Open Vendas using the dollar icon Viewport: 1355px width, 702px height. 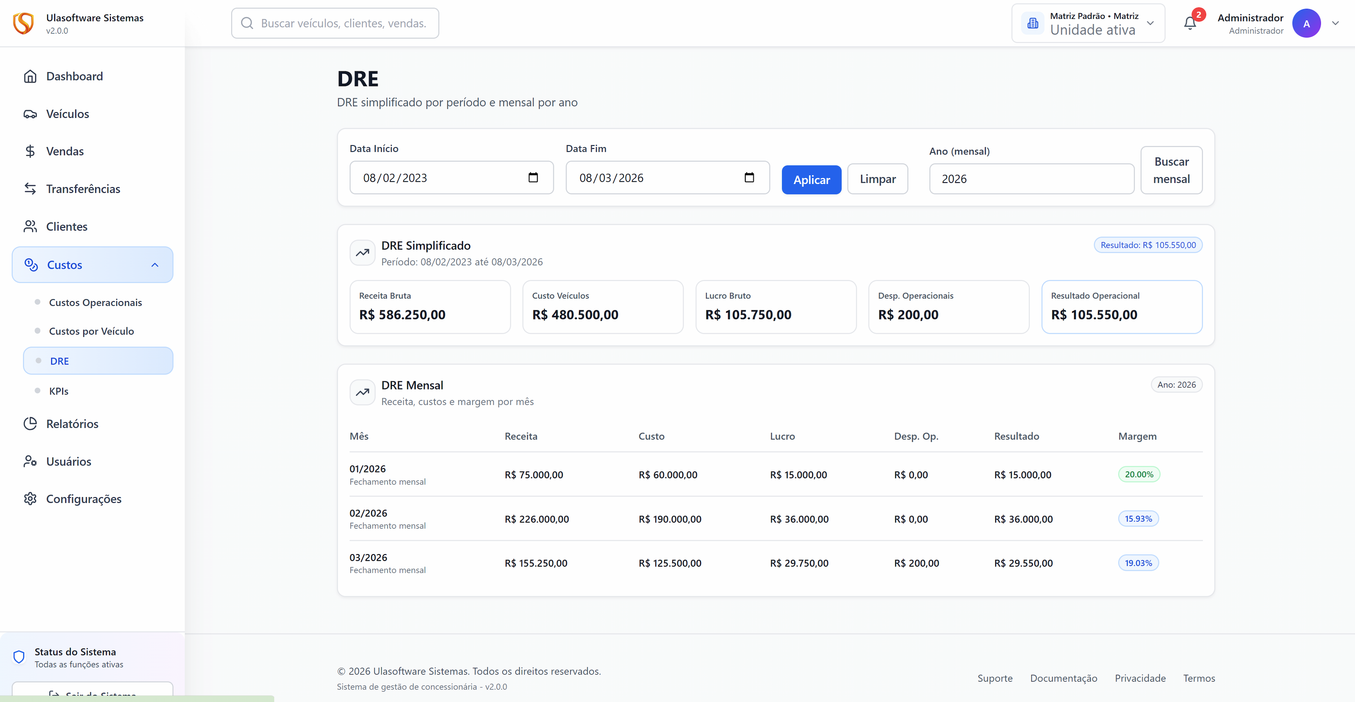pyautogui.click(x=30, y=151)
